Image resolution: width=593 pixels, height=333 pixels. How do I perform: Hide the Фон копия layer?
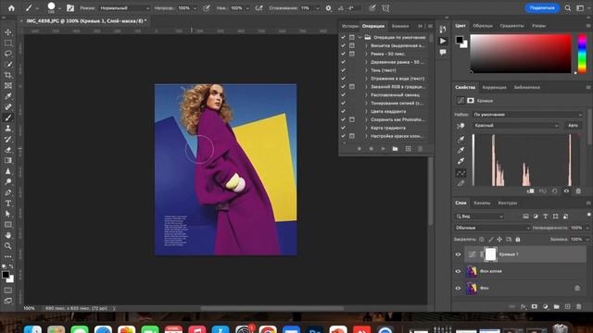point(458,271)
